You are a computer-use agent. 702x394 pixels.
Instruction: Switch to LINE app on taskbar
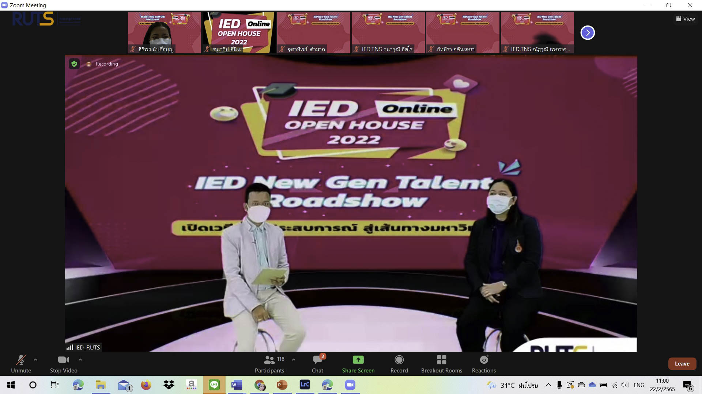214,385
